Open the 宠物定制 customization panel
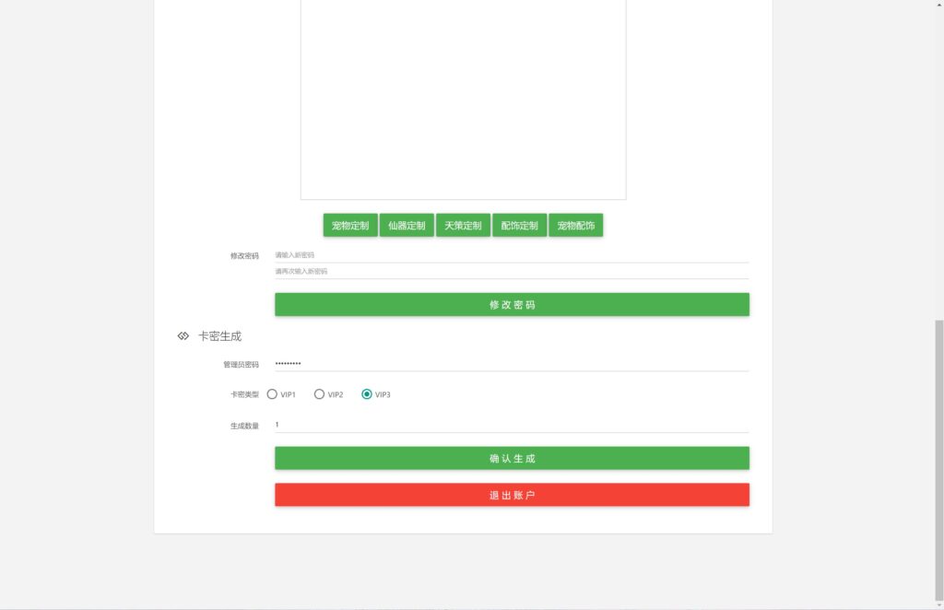The image size is (944, 610). coord(350,225)
